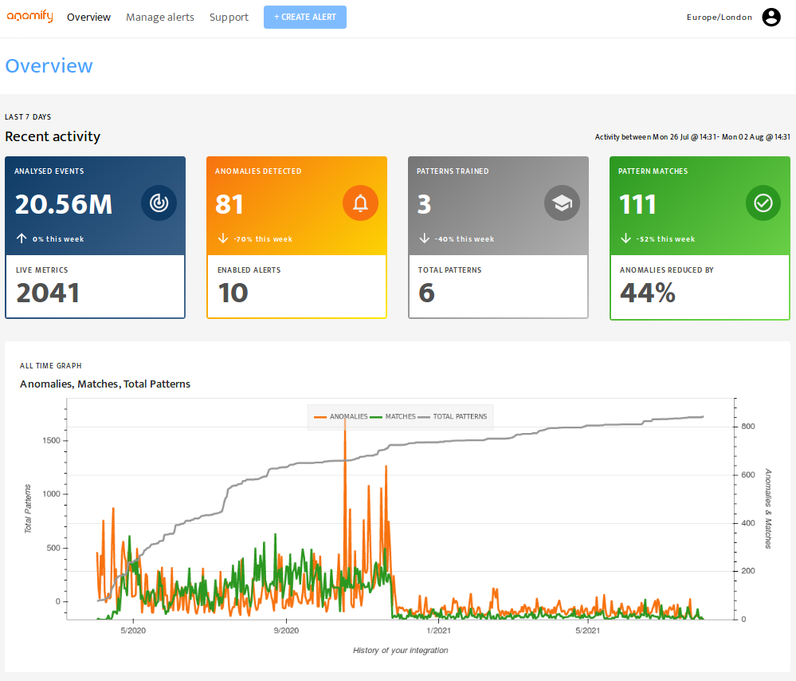796x681 pixels.
Task: Open the user account profile icon
Action: pos(771,18)
